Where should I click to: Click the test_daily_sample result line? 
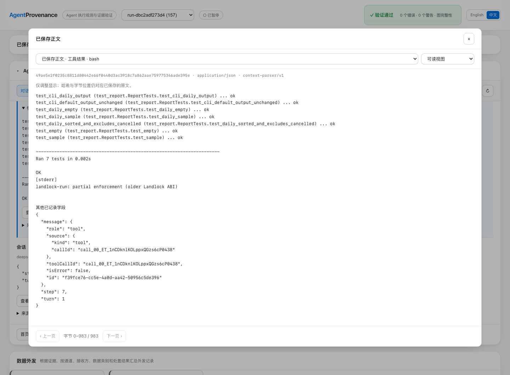click(x=125, y=117)
